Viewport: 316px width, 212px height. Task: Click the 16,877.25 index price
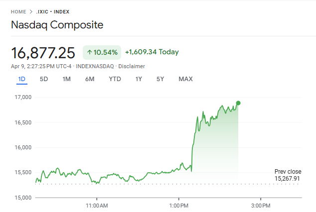43,52
